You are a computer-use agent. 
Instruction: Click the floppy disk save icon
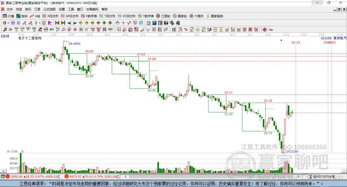pyautogui.click(x=166, y=23)
